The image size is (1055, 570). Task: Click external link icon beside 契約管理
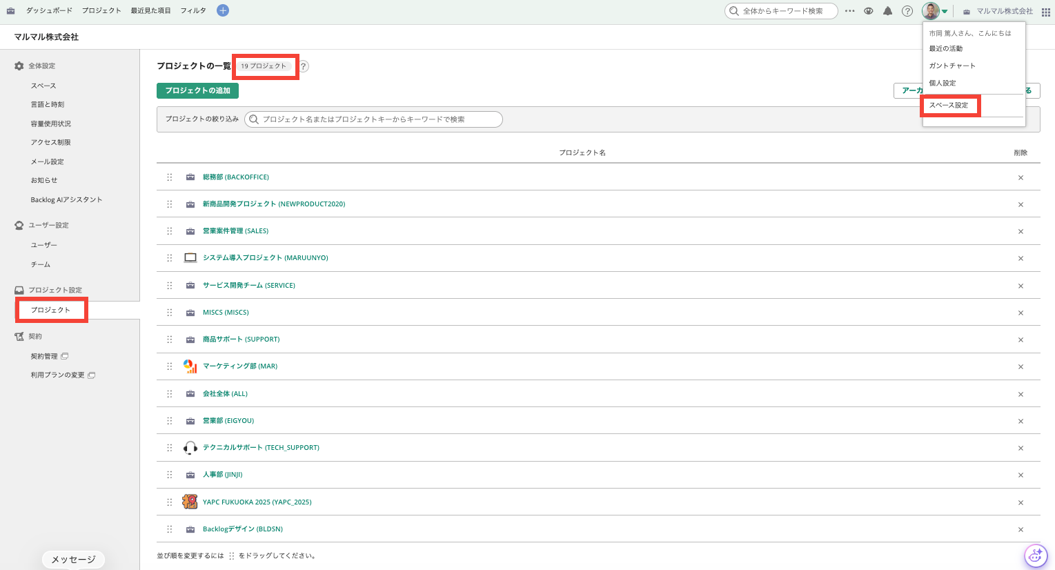(65, 356)
